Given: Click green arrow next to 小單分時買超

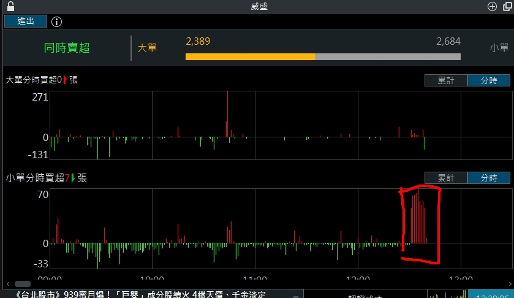Looking at the screenshot, I should 72,178.
